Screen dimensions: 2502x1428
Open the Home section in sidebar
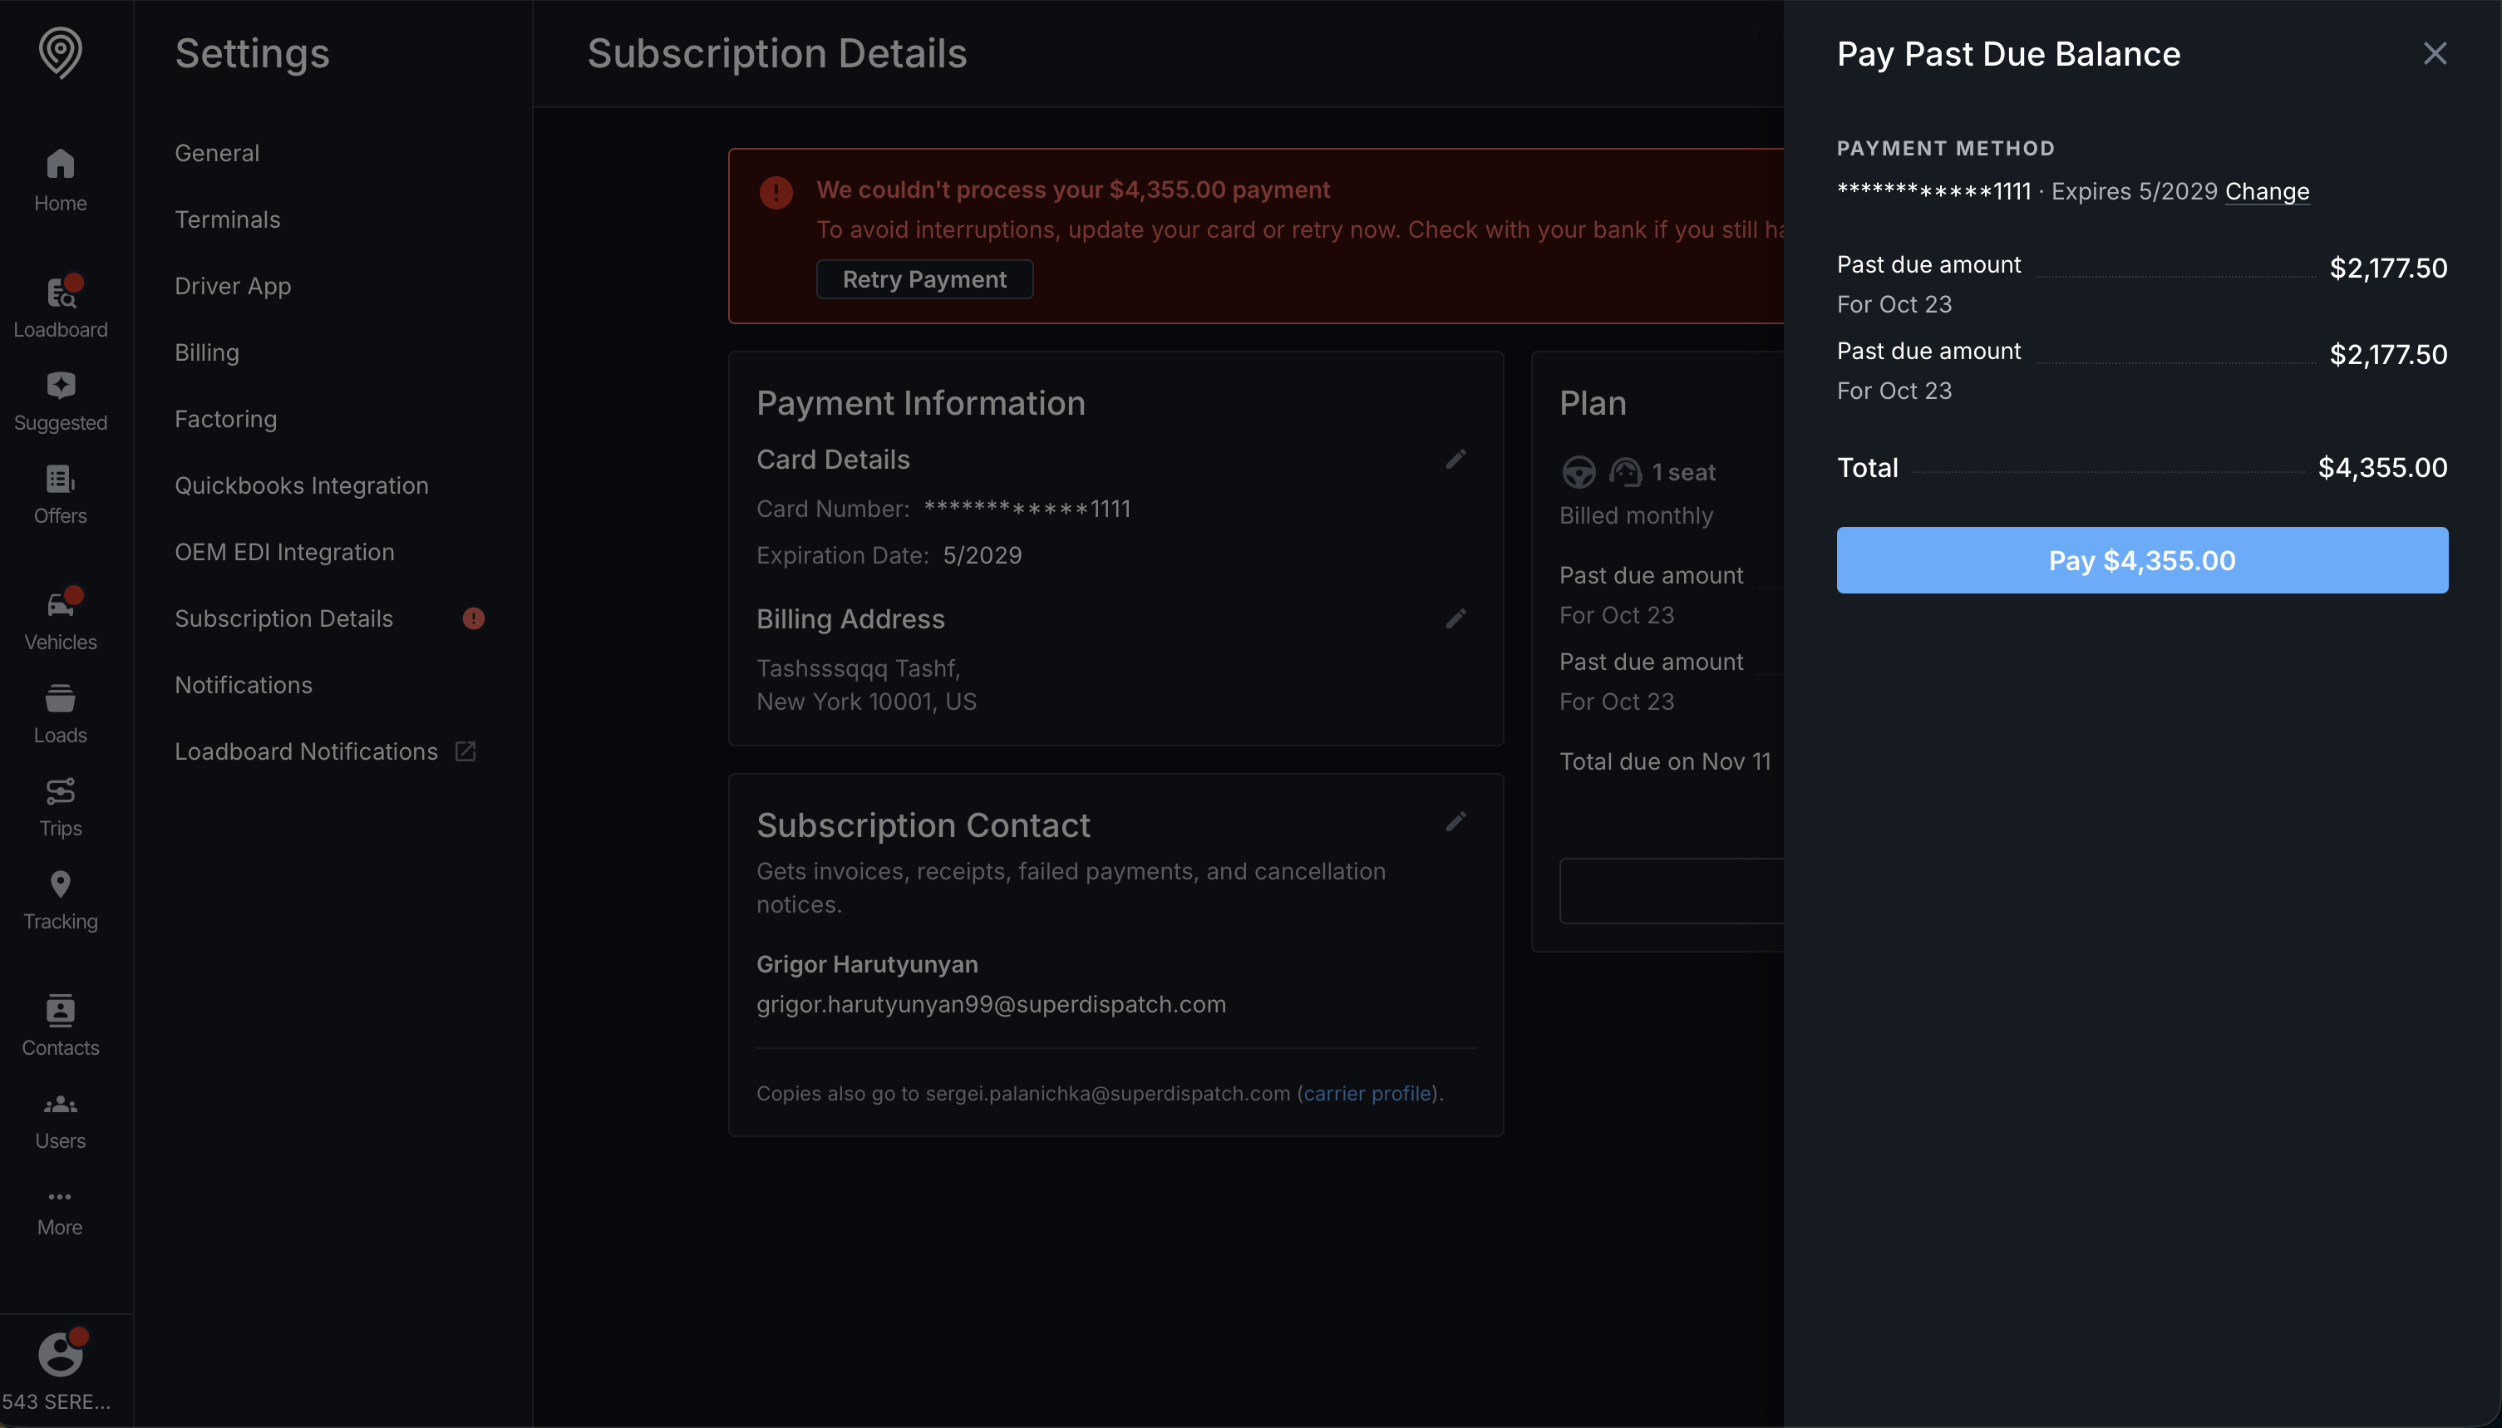tap(60, 180)
